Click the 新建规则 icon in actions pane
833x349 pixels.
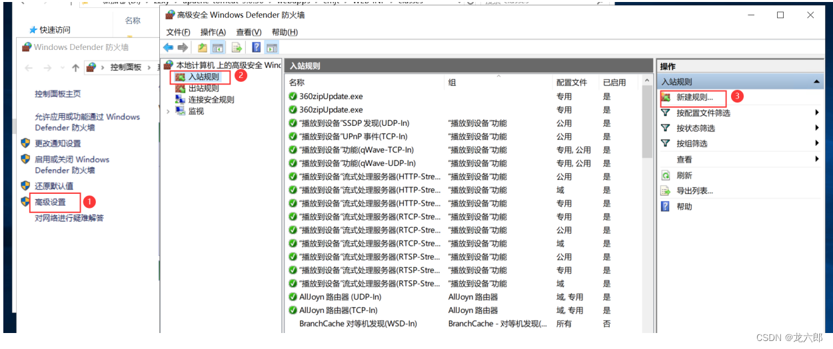[665, 97]
